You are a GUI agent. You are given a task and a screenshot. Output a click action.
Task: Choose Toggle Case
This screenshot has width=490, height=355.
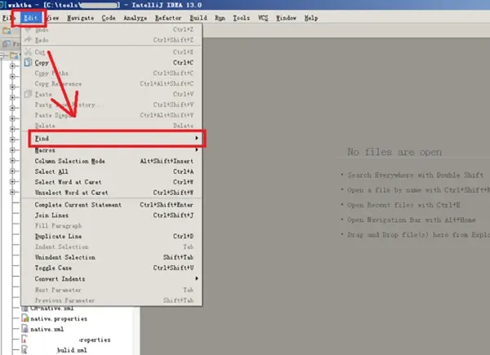click(112, 268)
